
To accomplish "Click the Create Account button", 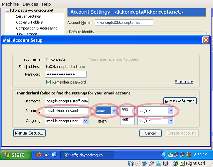I will point(182,133).
